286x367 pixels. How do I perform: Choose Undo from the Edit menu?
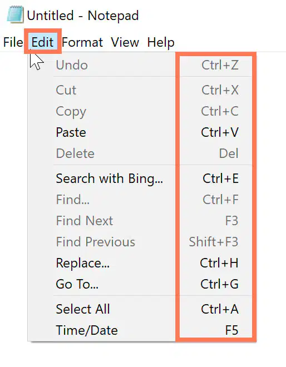pos(142,65)
